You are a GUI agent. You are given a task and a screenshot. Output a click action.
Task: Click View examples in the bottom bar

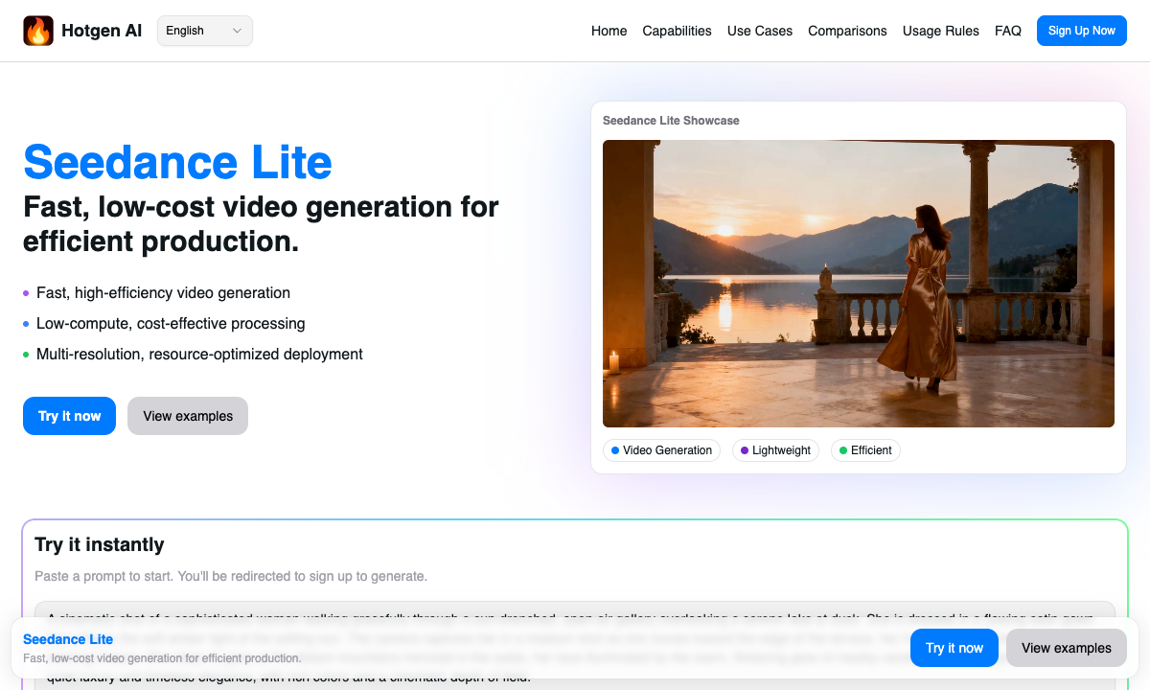coord(1066,648)
